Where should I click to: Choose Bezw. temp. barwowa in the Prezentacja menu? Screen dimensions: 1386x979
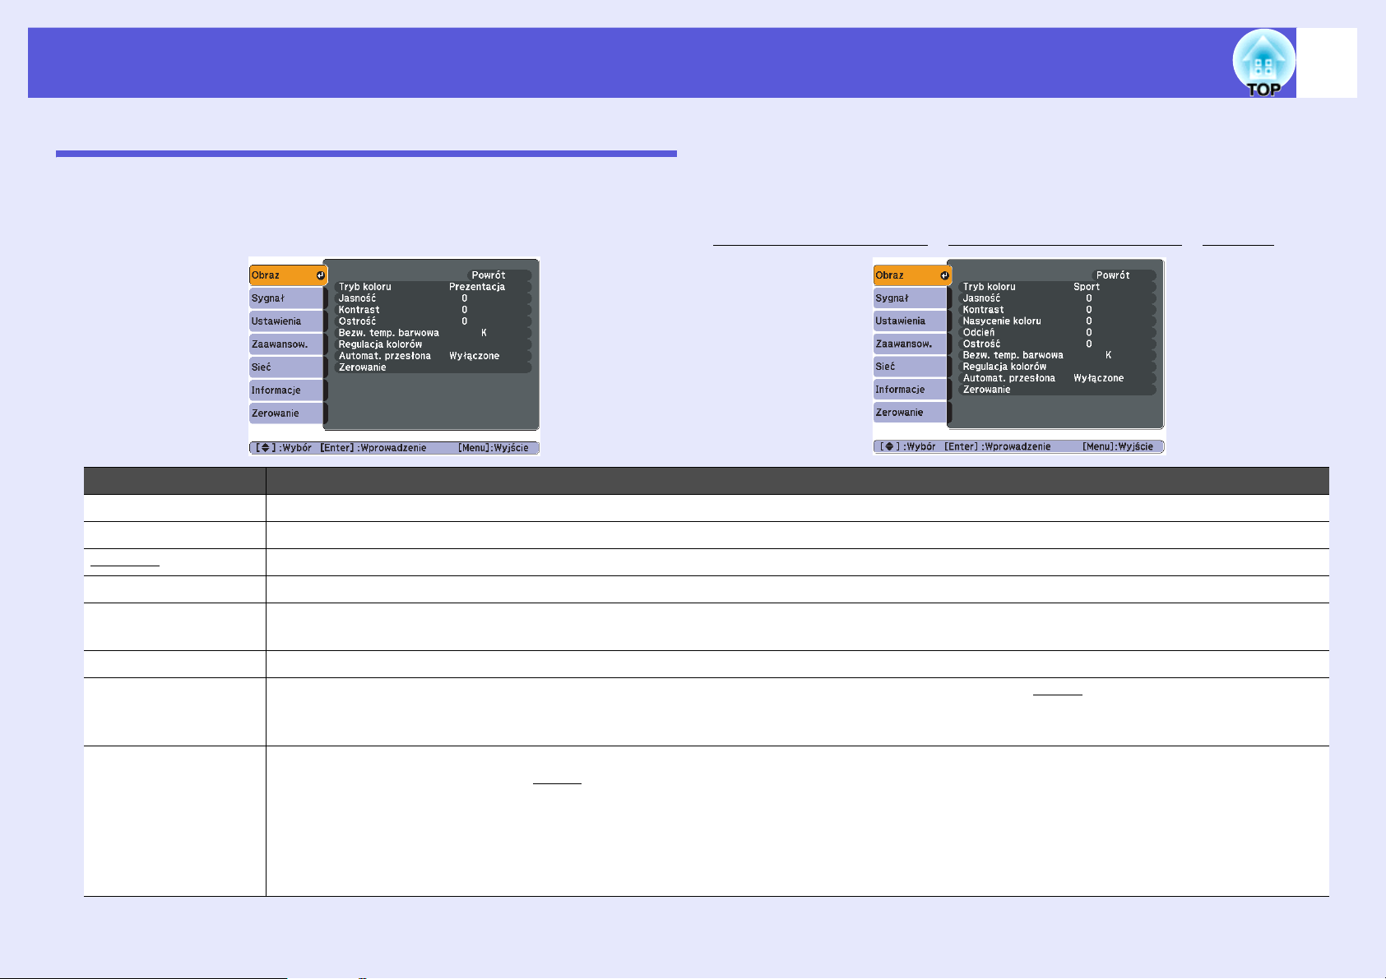pyautogui.click(x=433, y=333)
